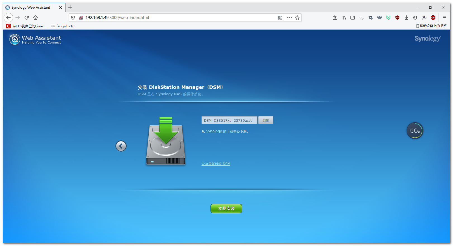Open the fengwh218 bookmark
The height and width of the screenshot is (246, 453).
pos(63,26)
